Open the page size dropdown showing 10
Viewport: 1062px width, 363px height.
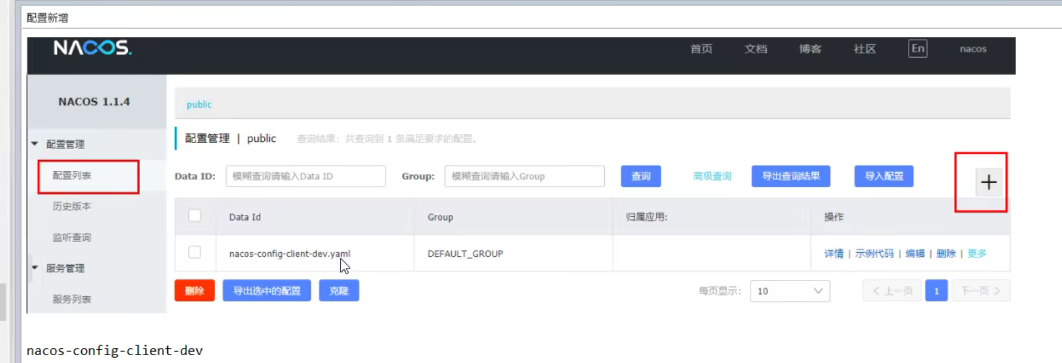pyautogui.click(x=790, y=291)
